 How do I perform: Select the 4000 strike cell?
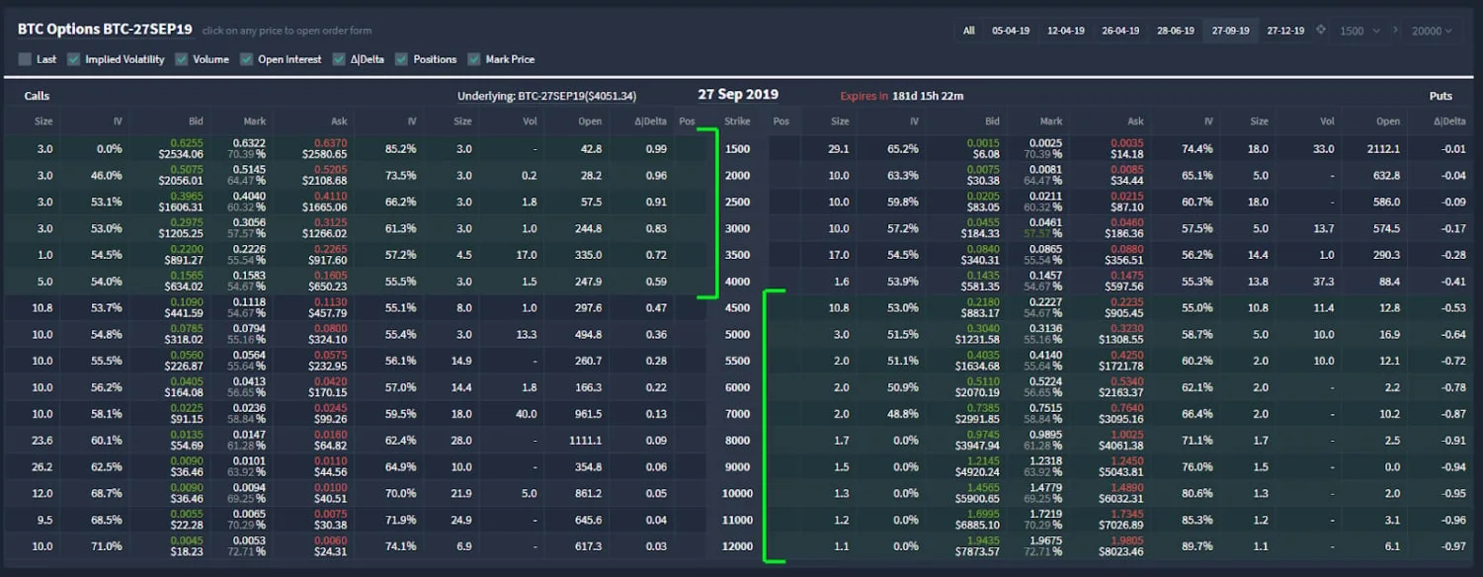pyautogui.click(x=737, y=282)
